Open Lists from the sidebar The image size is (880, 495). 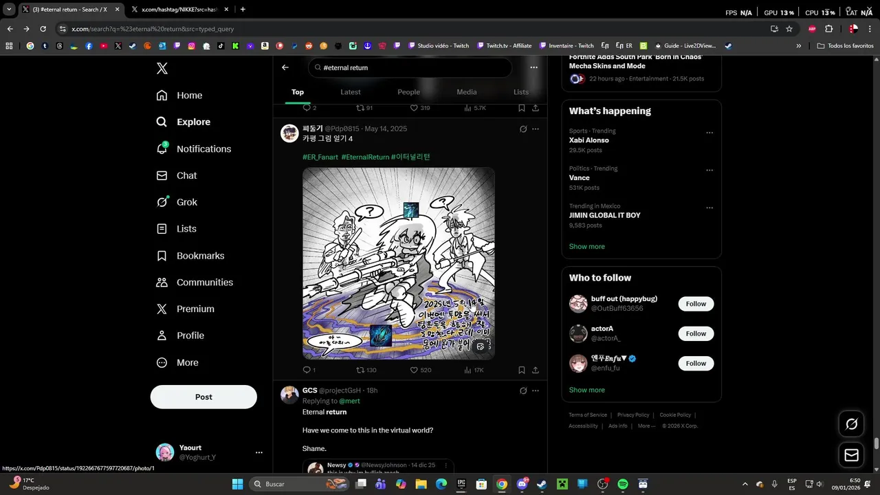click(177, 229)
